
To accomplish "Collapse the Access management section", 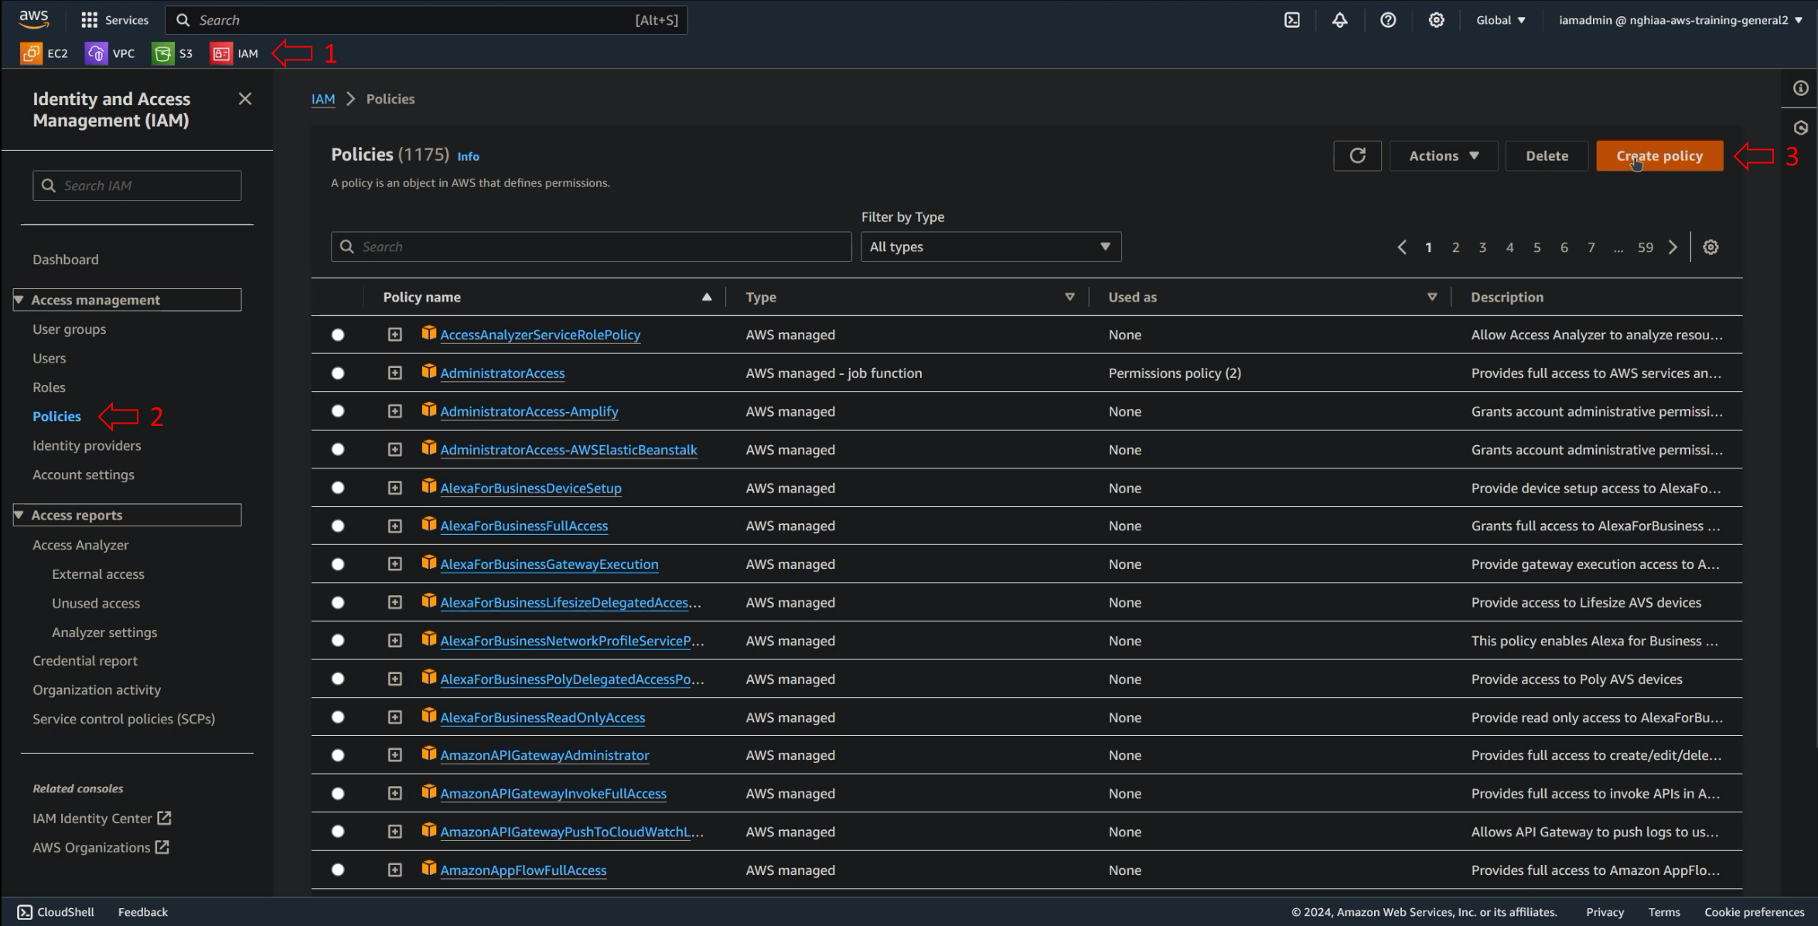I will coord(128,300).
